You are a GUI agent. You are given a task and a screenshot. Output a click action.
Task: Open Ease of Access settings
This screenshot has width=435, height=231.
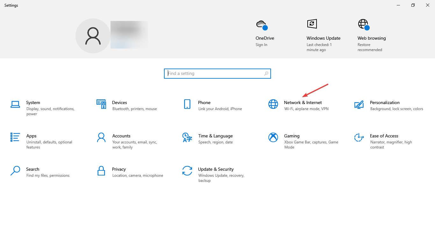(384, 136)
